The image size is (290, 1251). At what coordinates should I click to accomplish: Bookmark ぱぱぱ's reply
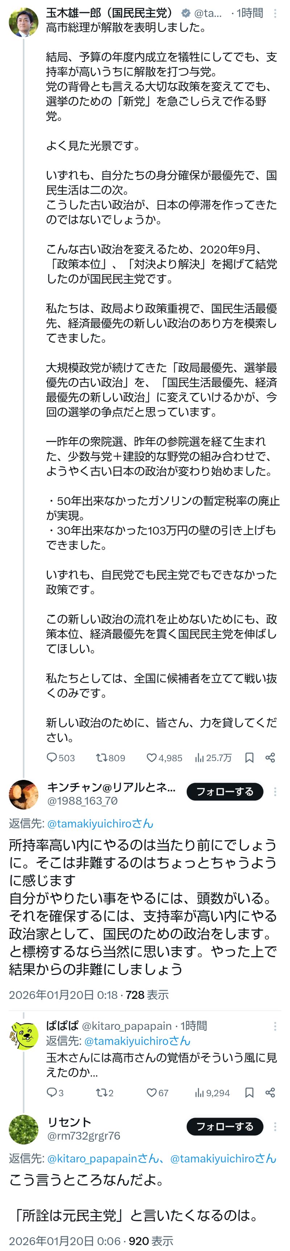click(x=249, y=1093)
